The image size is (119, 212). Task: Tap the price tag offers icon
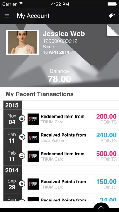click(x=112, y=16)
